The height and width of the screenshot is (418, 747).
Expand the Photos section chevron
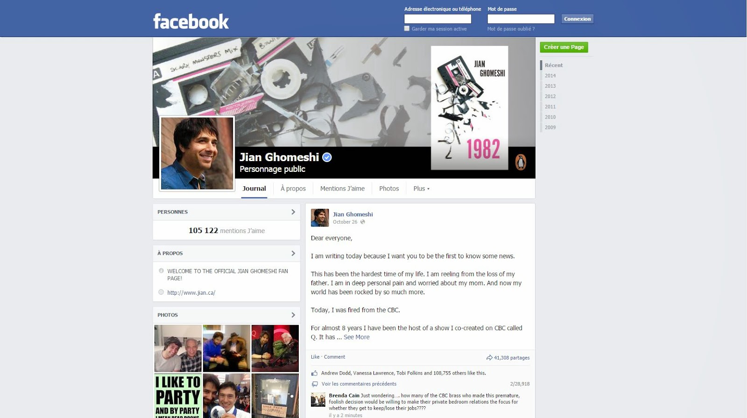[x=293, y=315]
